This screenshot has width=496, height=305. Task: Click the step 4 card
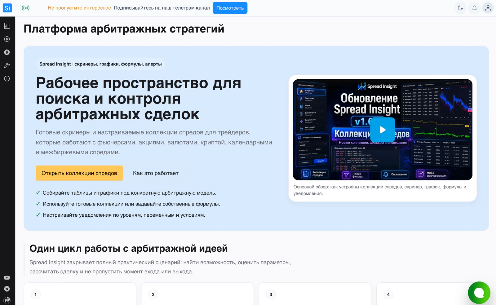pyautogui.click(x=432, y=294)
